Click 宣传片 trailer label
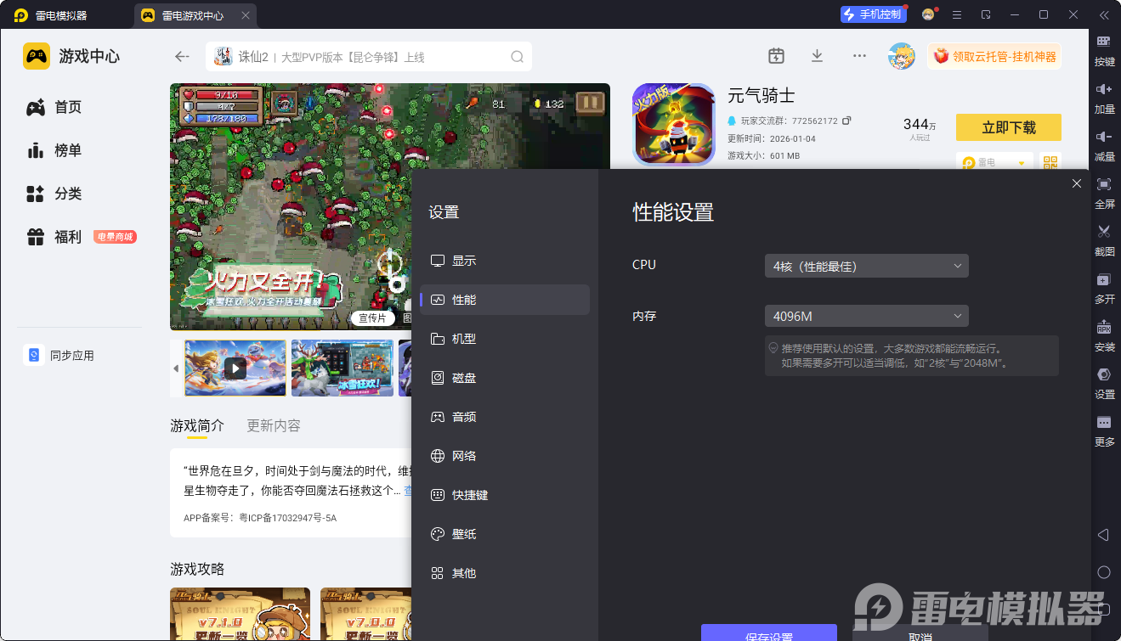Viewport: 1121px width, 641px height. (x=372, y=318)
